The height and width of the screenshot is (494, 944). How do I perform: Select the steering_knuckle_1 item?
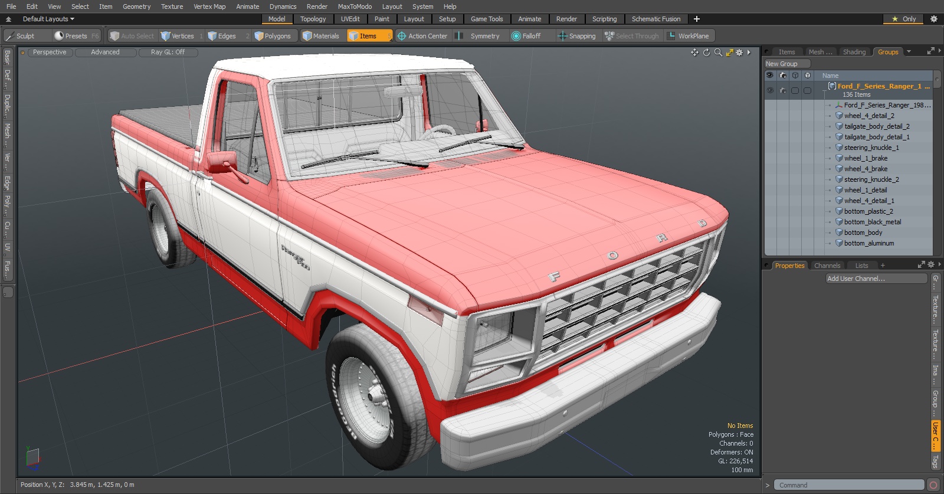pos(871,148)
